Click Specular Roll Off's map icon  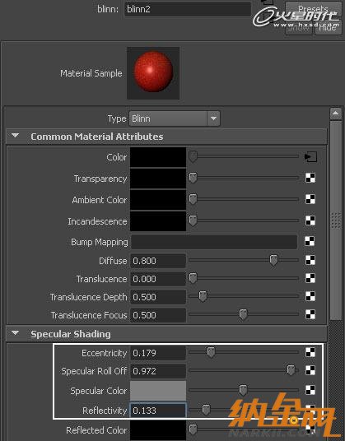310,370
